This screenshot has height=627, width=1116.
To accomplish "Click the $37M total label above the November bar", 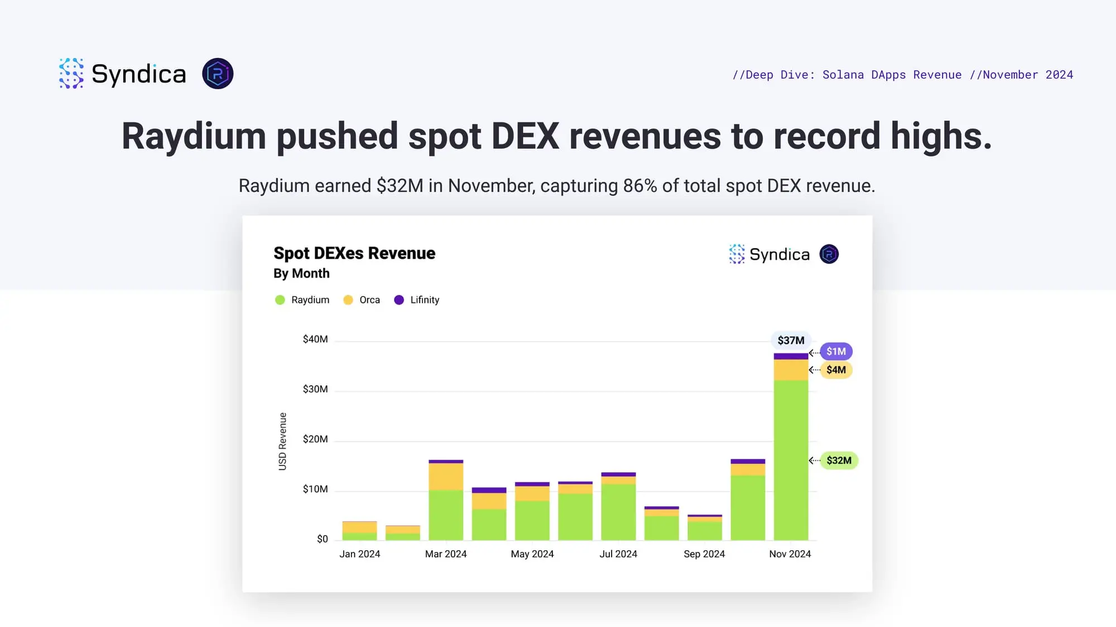I will [x=791, y=340].
